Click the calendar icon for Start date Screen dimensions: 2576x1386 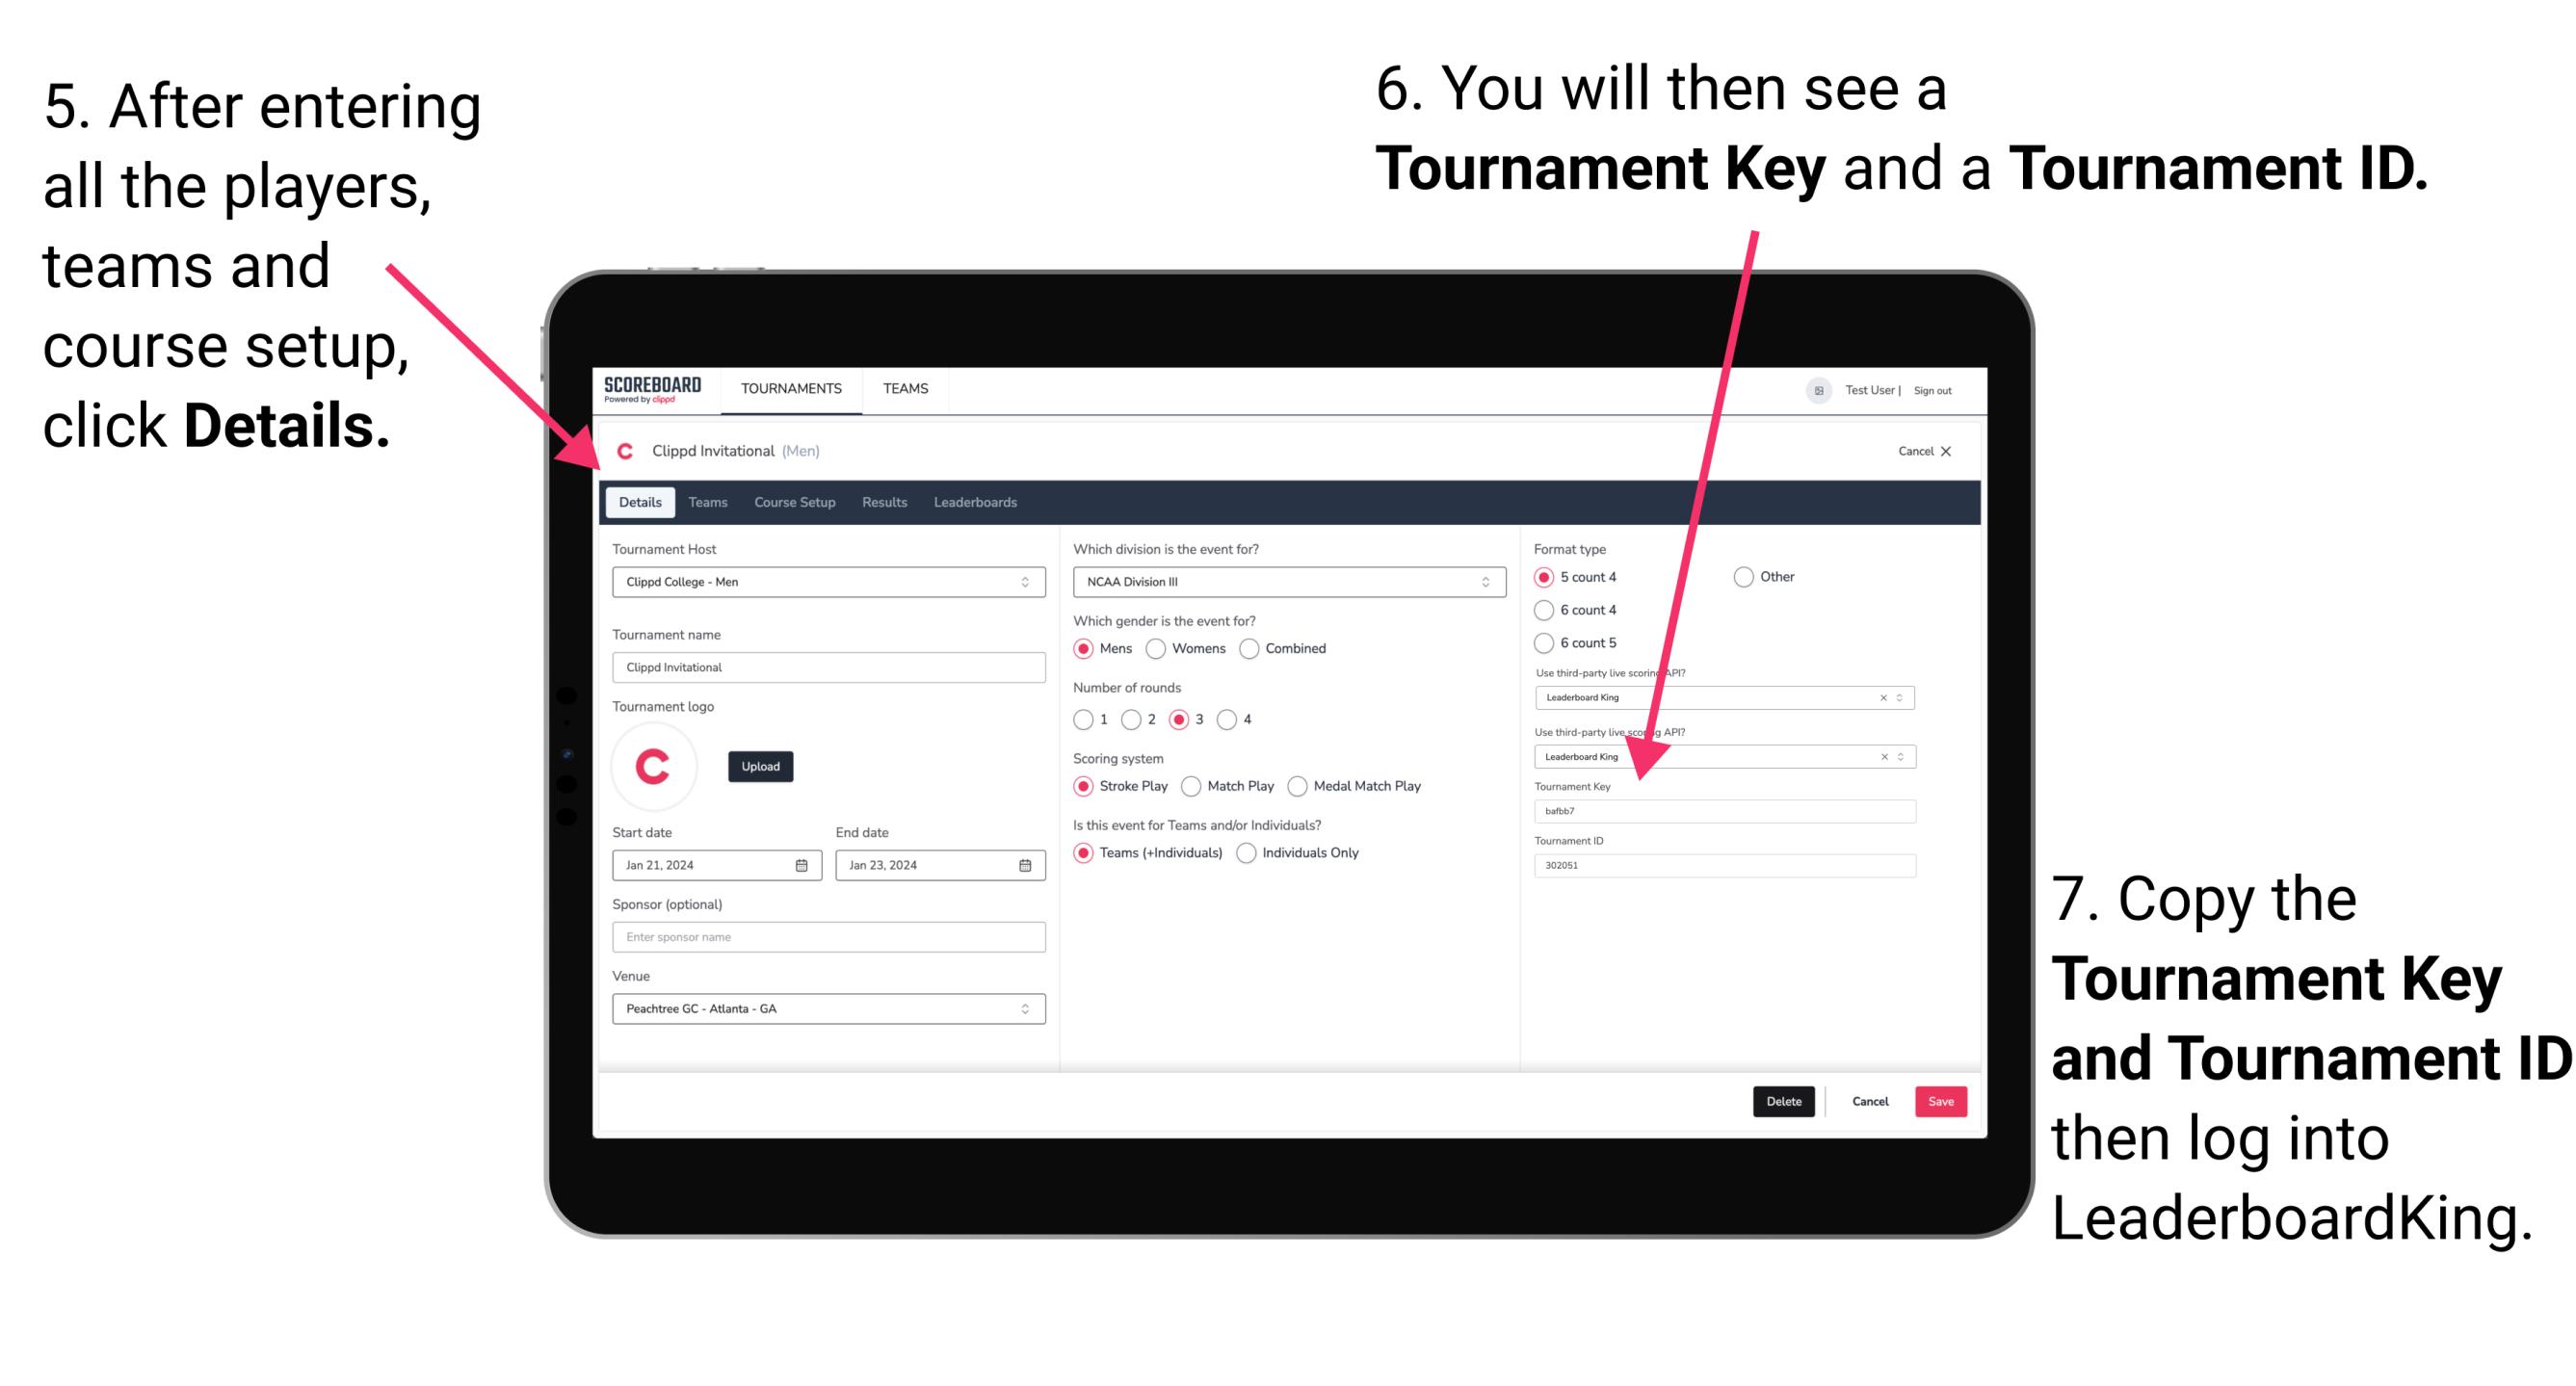(801, 864)
